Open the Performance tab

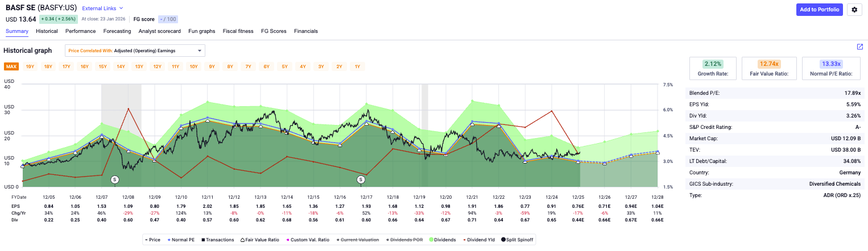[80, 31]
